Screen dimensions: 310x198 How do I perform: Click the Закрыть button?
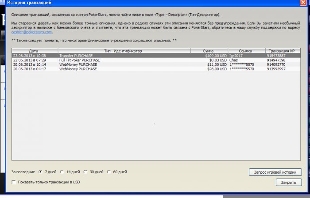[289, 183]
